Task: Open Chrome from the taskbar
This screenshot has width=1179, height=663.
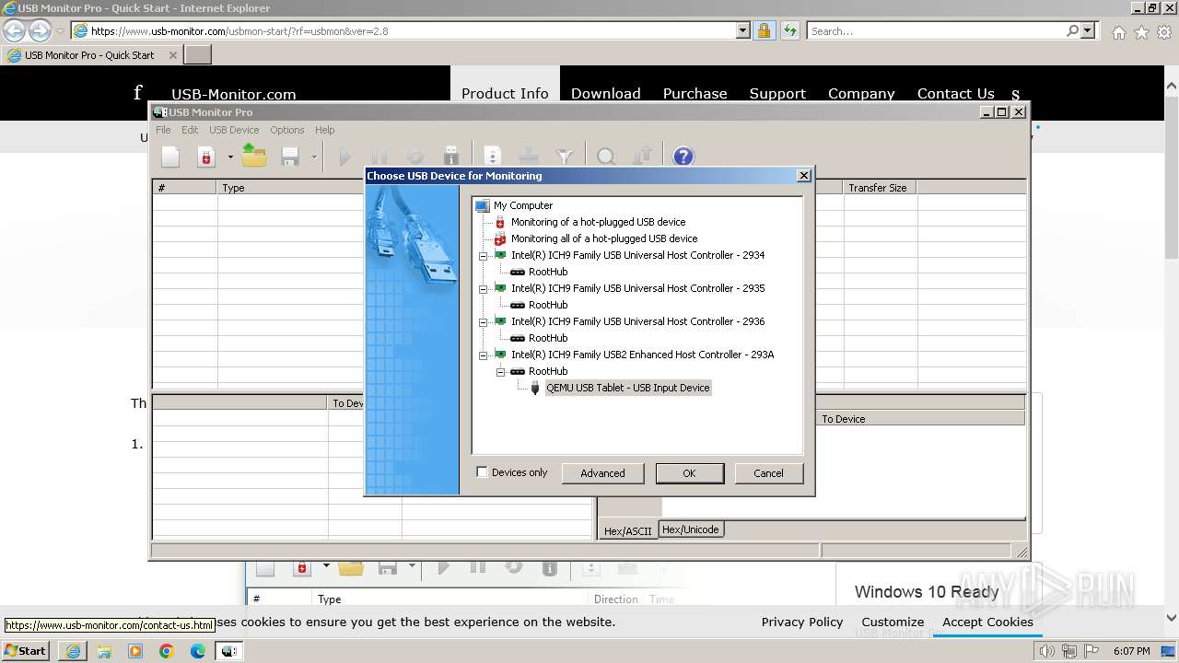Action: [x=166, y=651]
